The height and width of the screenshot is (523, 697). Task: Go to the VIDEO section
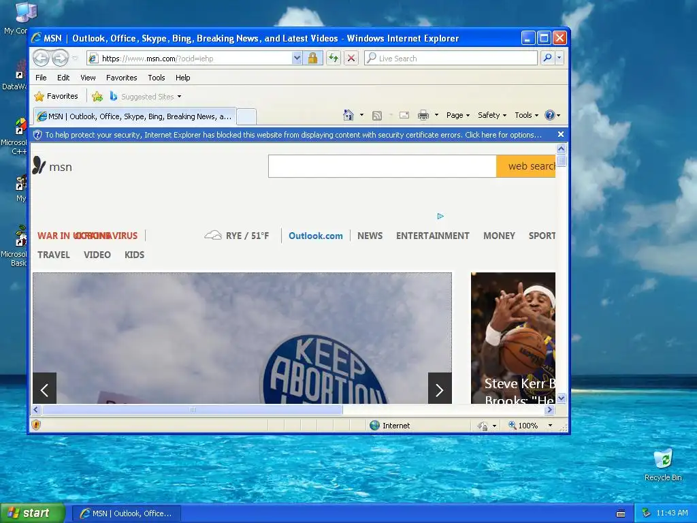pos(97,255)
